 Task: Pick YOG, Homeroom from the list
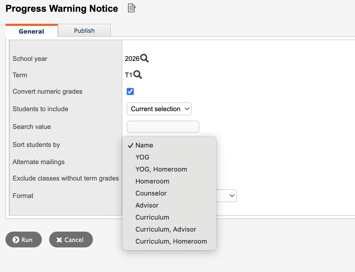[161, 169]
